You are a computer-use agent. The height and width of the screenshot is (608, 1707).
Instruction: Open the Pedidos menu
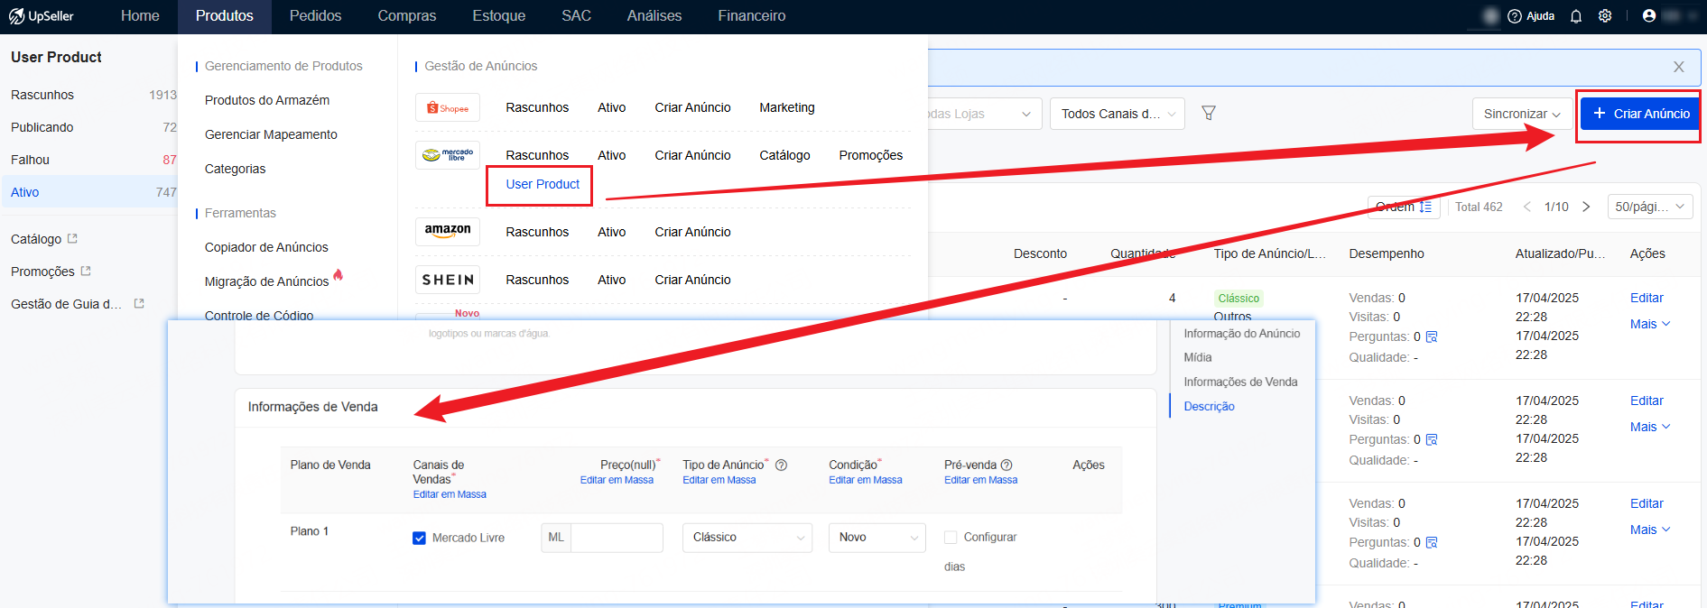pos(315,16)
